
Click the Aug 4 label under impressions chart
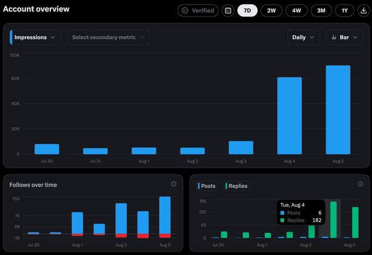(289, 161)
